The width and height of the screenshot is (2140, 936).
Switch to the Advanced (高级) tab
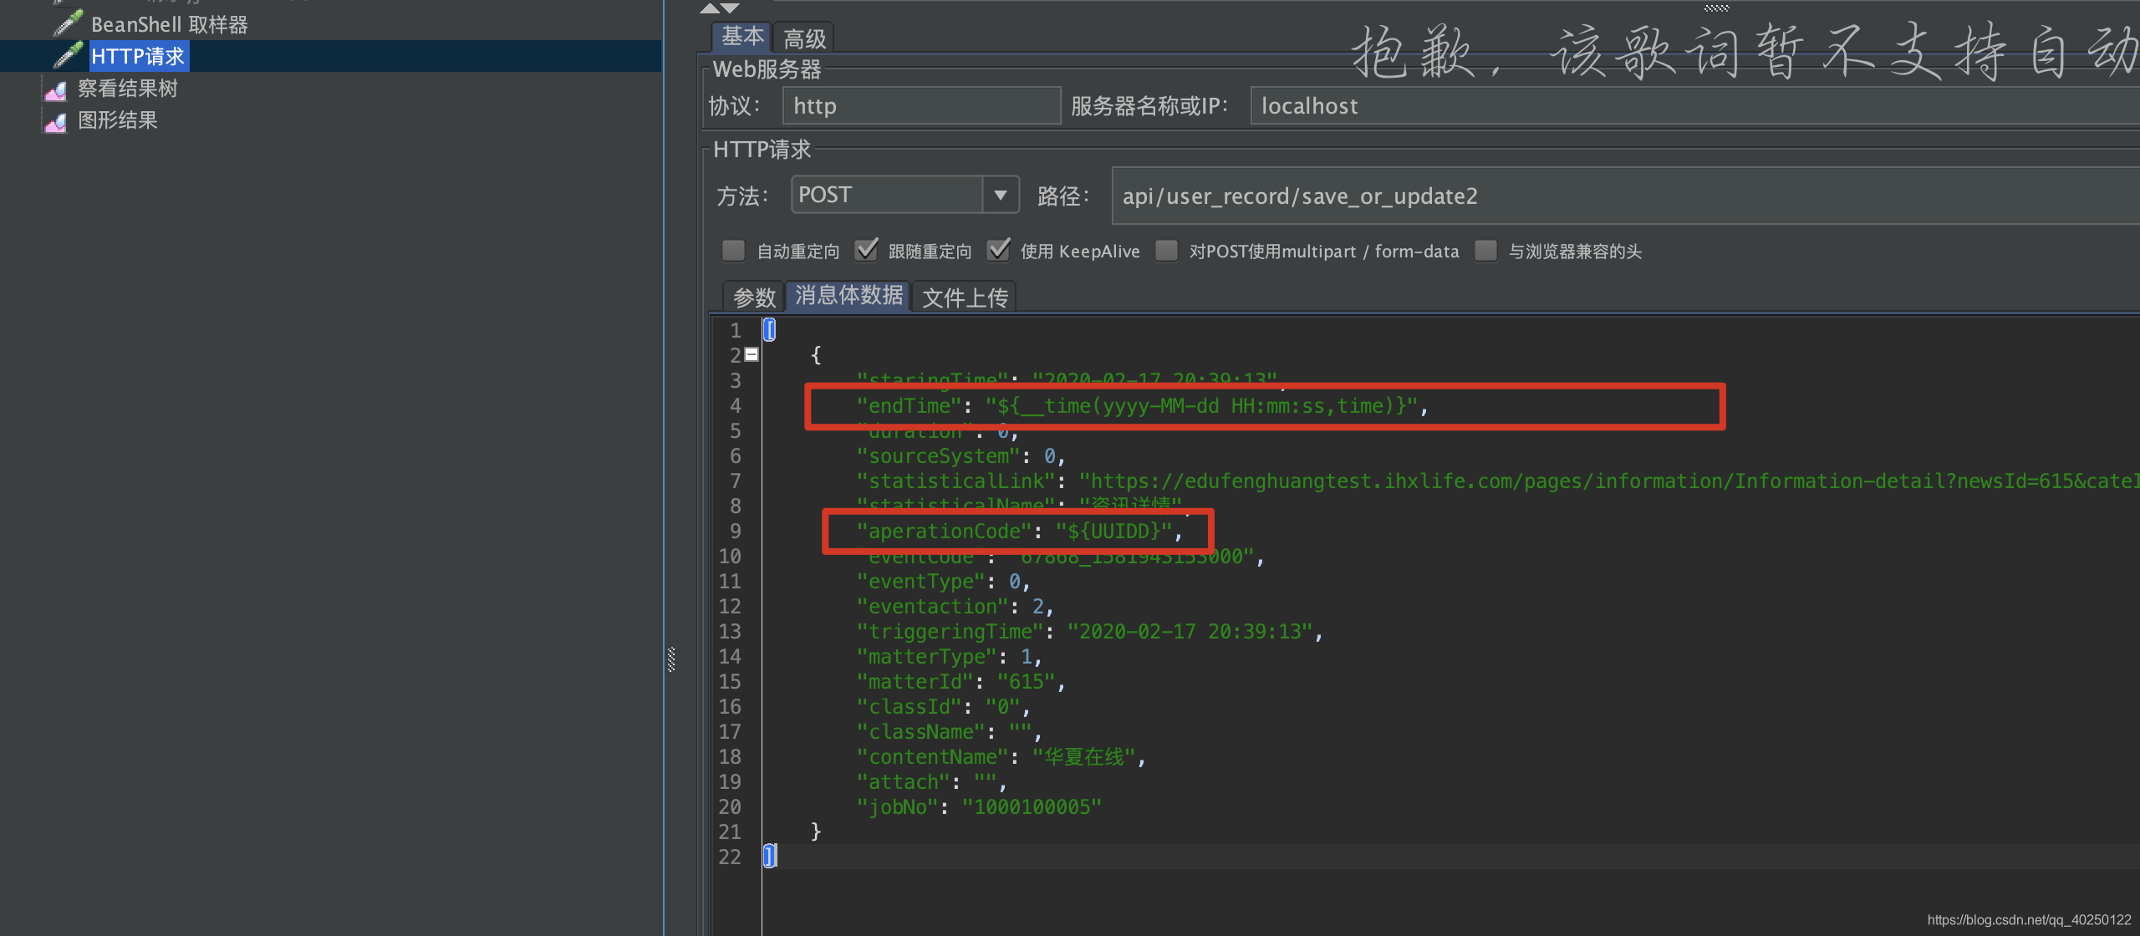pyautogui.click(x=804, y=38)
